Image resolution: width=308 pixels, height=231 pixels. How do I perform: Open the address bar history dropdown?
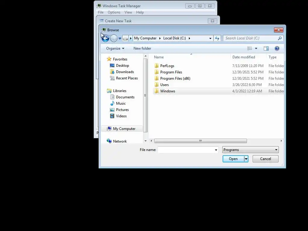pos(210,38)
